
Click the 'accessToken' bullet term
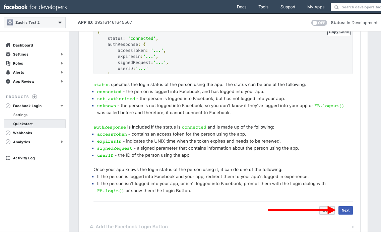tap(112, 134)
